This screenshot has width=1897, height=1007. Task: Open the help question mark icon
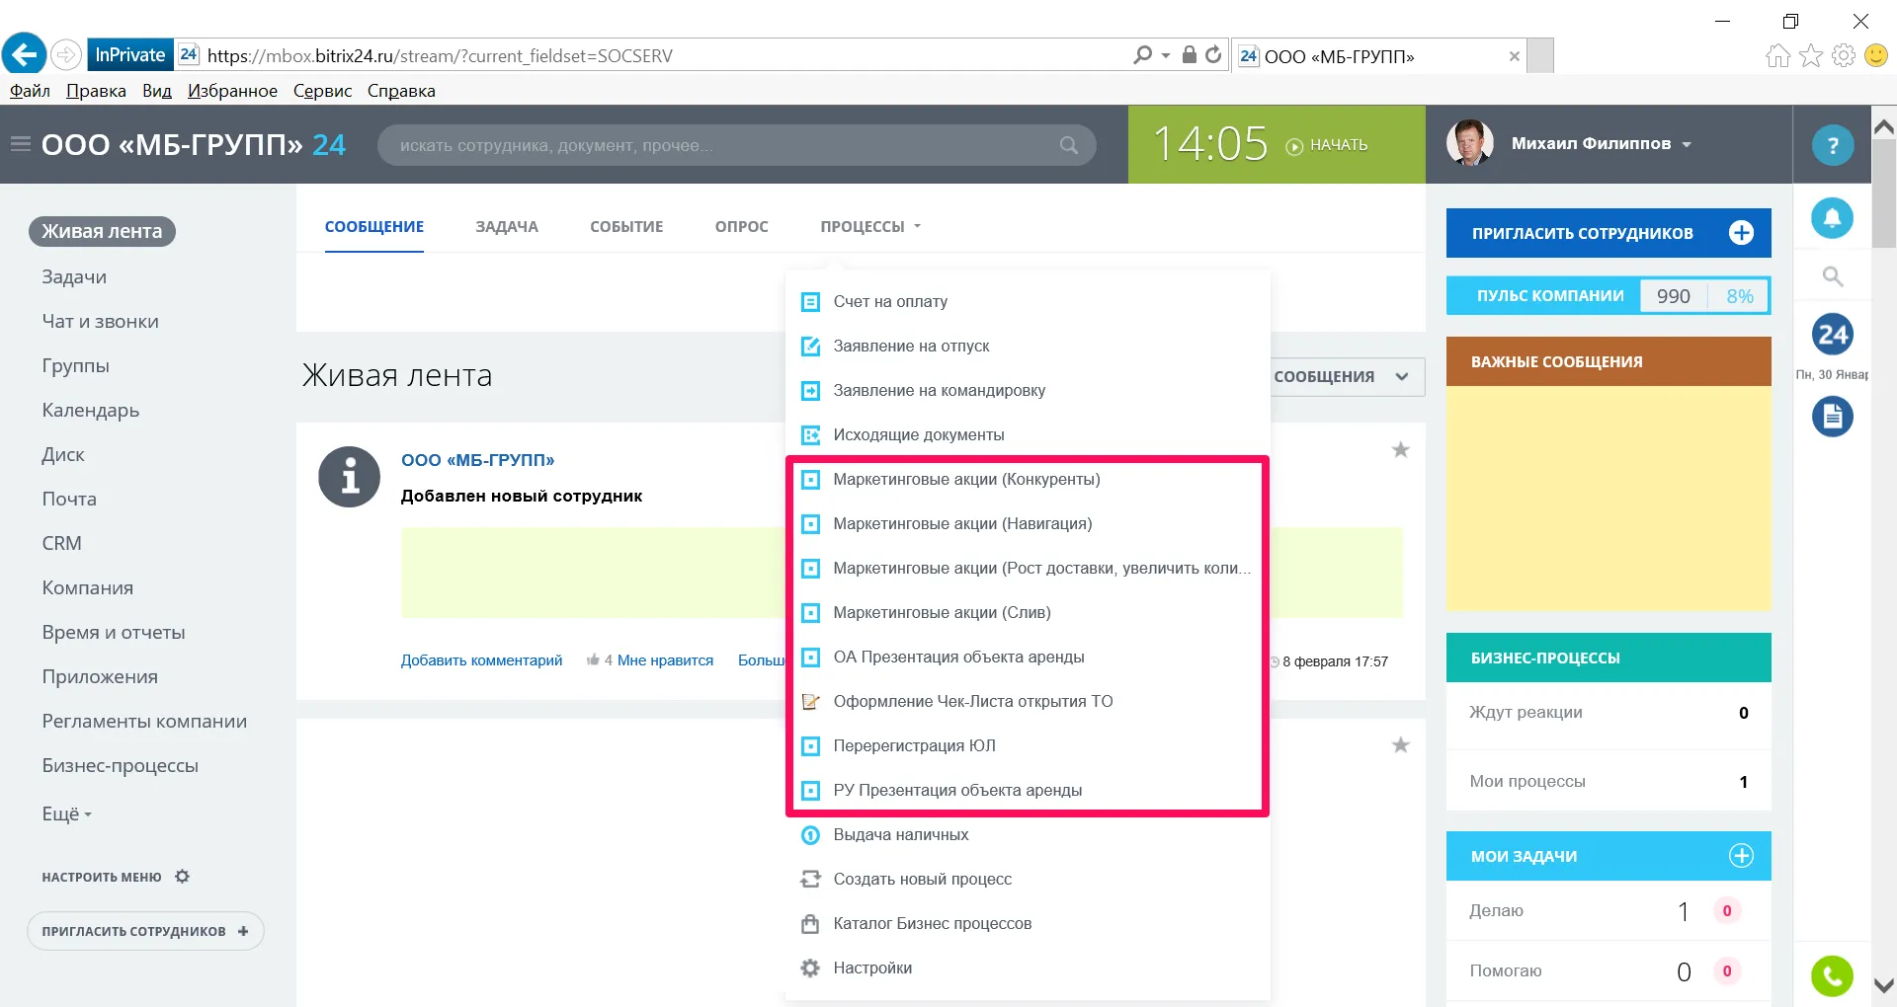tap(1832, 146)
